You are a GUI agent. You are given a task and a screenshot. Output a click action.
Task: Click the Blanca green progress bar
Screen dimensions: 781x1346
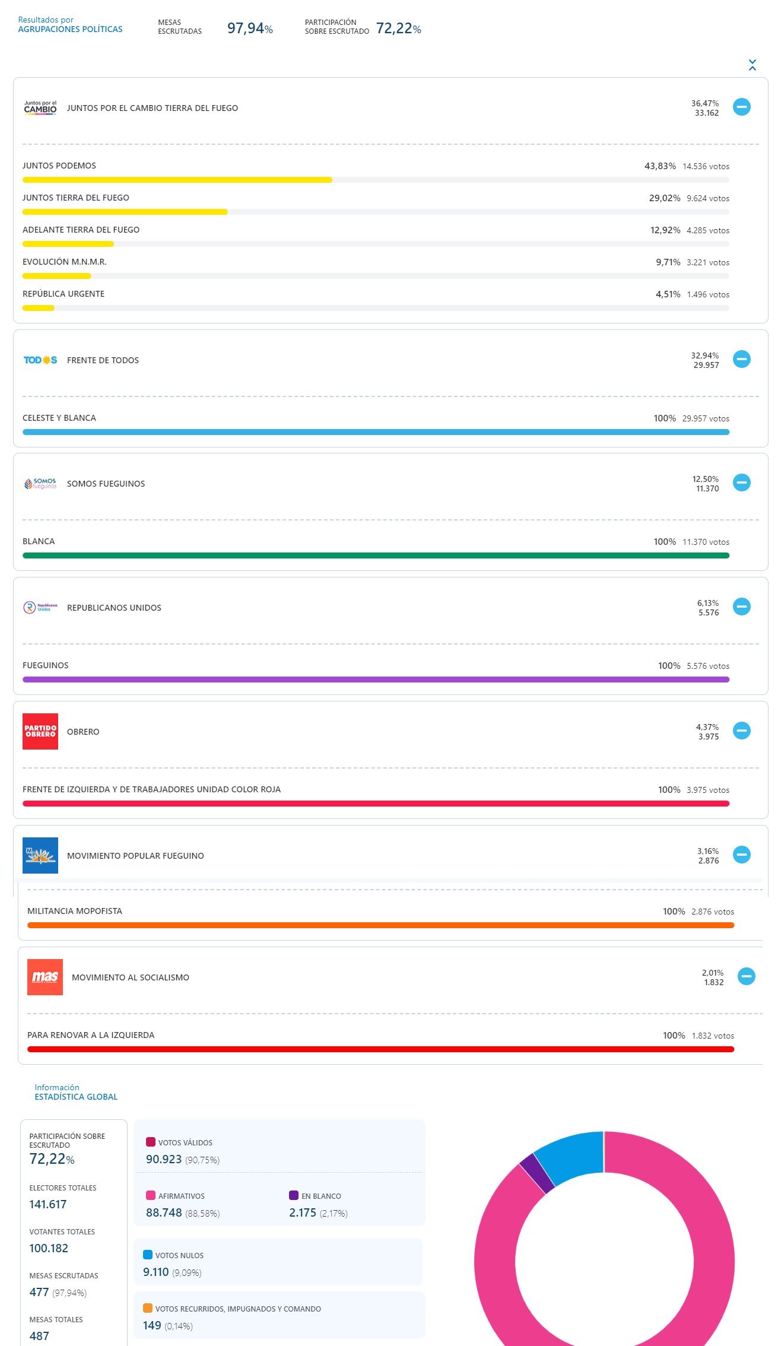tap(376, 555)
